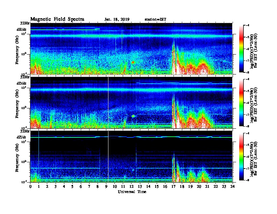The image size is (277, 214).
Task: Click the color scale bar beside the dZ/dt panel
Action: coord(241,157)
